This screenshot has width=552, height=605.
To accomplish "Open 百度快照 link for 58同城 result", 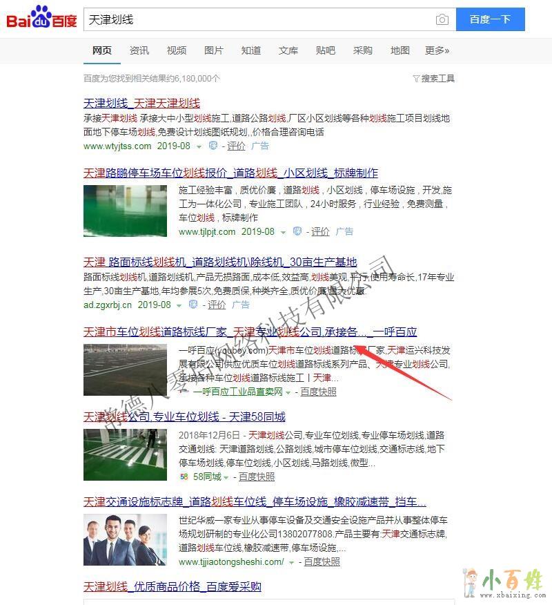I will 256,477.
